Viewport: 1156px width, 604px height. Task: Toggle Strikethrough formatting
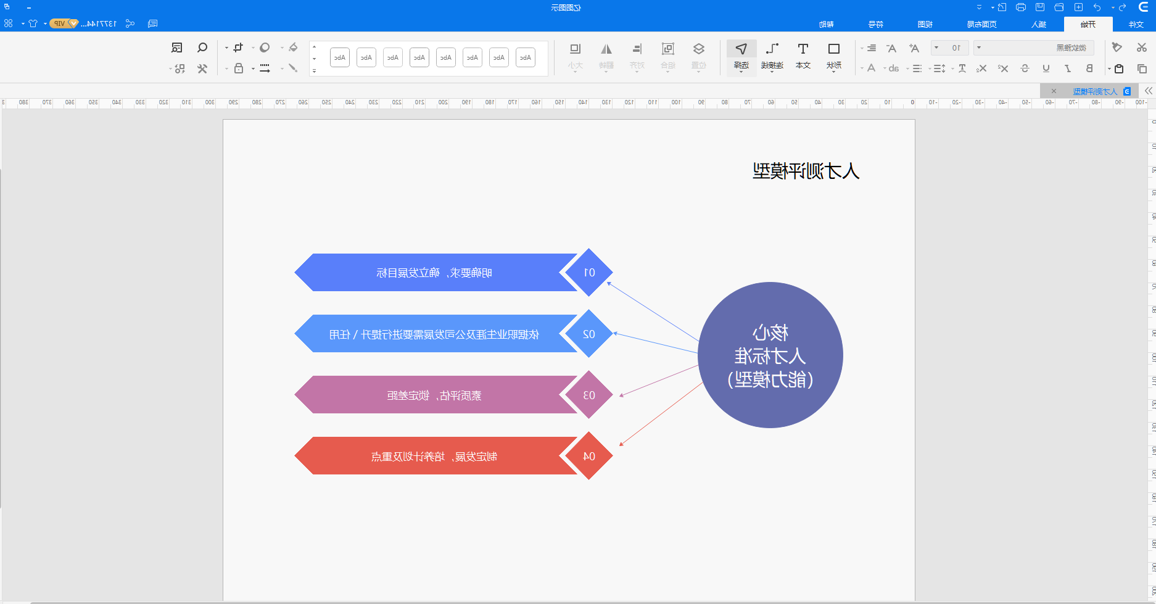(1025, 68)
